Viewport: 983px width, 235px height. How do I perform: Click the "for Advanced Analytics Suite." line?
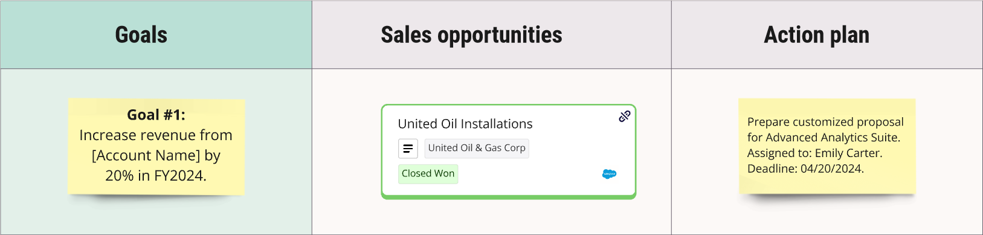point(824,138)
